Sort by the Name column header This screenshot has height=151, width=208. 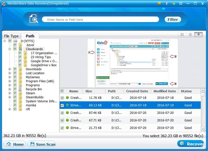click(74, 91)
